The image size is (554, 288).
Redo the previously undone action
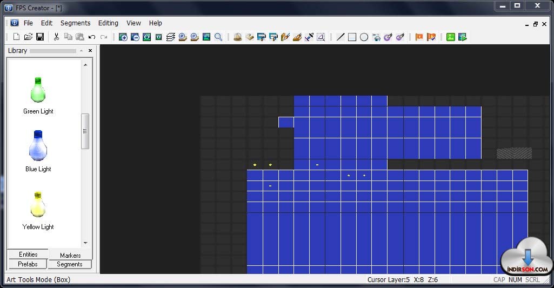pos(104,37)
